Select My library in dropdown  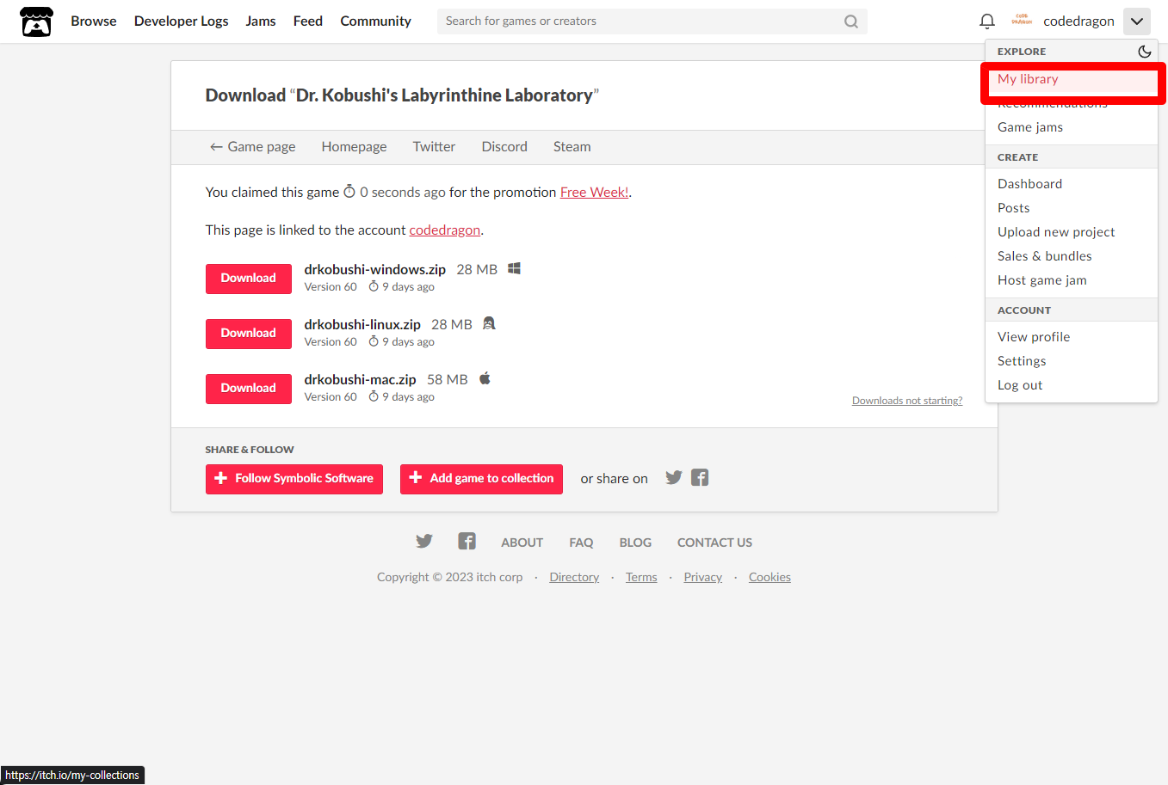[x=1072, y=79]
